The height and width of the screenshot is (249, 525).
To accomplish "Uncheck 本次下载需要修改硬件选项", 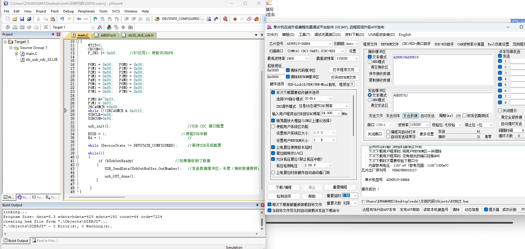I will tap(273, 92).
